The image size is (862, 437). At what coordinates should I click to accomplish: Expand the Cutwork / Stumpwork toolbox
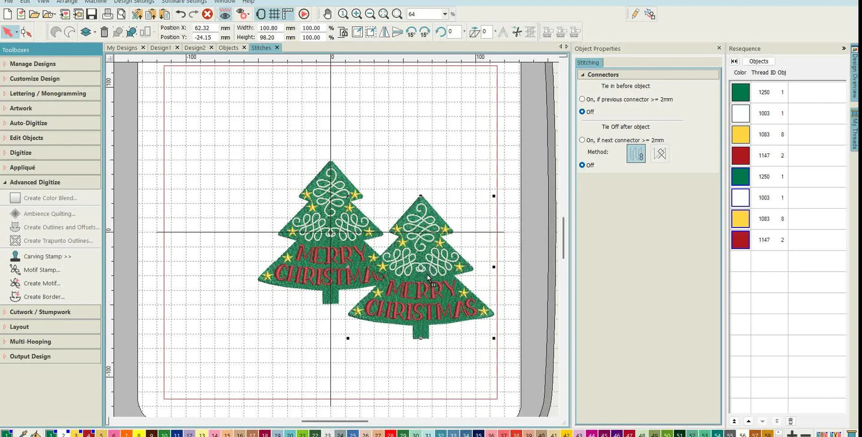point(50,312)
